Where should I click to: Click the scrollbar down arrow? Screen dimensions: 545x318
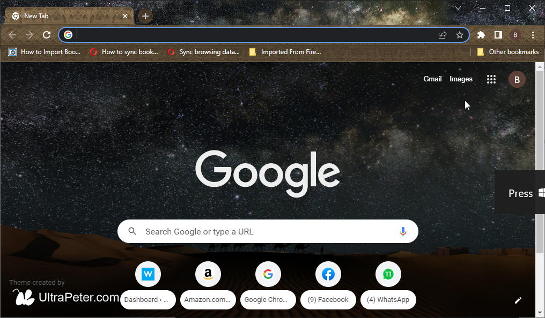540,313
